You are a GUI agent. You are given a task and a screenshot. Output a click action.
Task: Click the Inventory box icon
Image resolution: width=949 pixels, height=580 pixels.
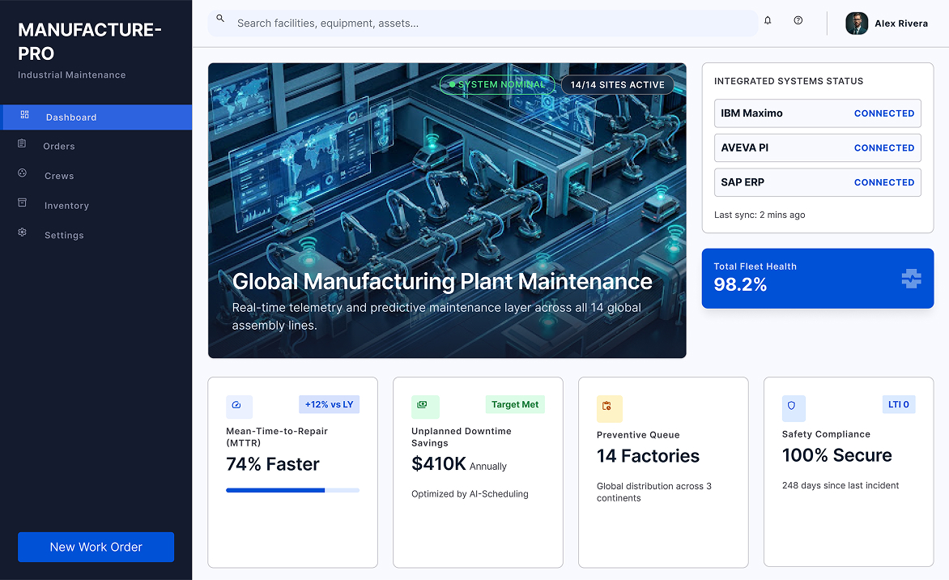point(23,203)
